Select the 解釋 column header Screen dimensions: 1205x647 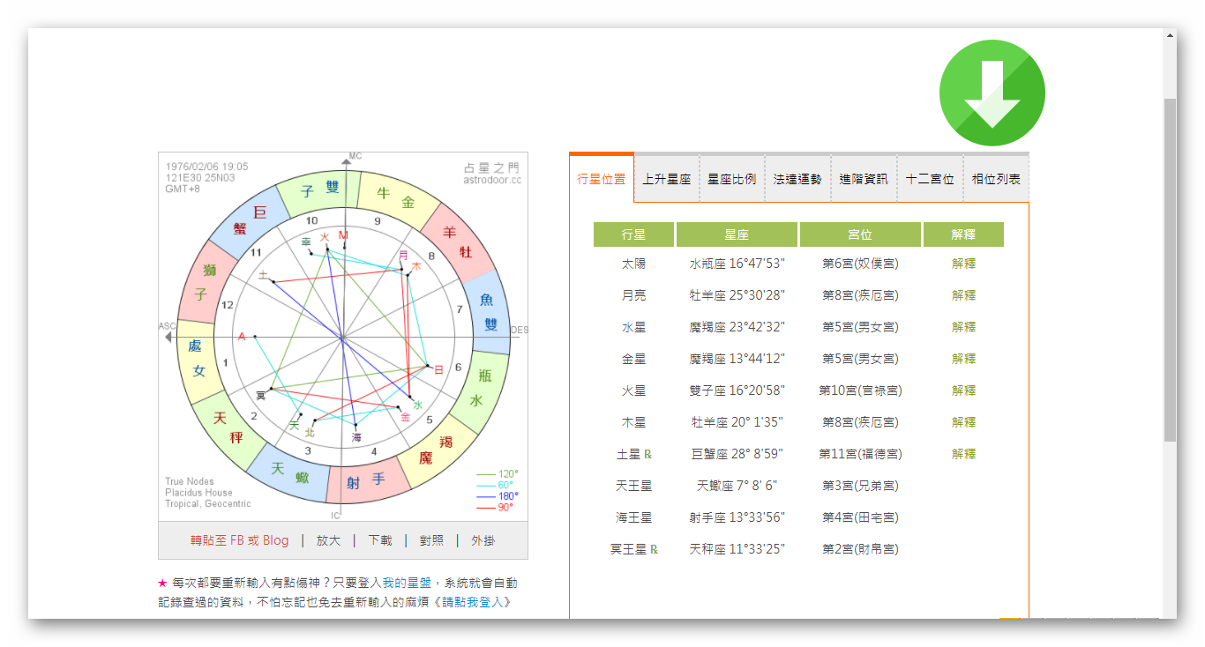[963, 234]
